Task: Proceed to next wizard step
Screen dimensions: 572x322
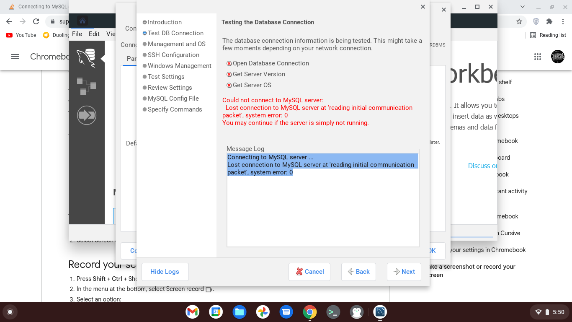Action: click(x=404, y=272)
